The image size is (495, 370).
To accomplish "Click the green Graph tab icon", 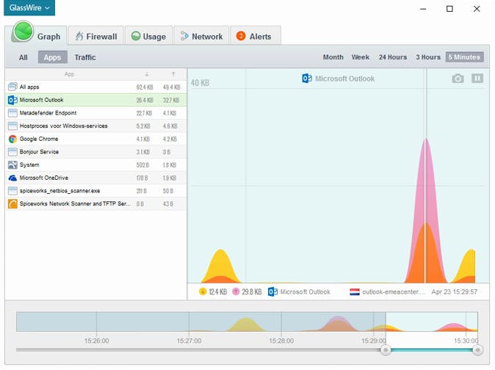I will click(x=23, y=32).
